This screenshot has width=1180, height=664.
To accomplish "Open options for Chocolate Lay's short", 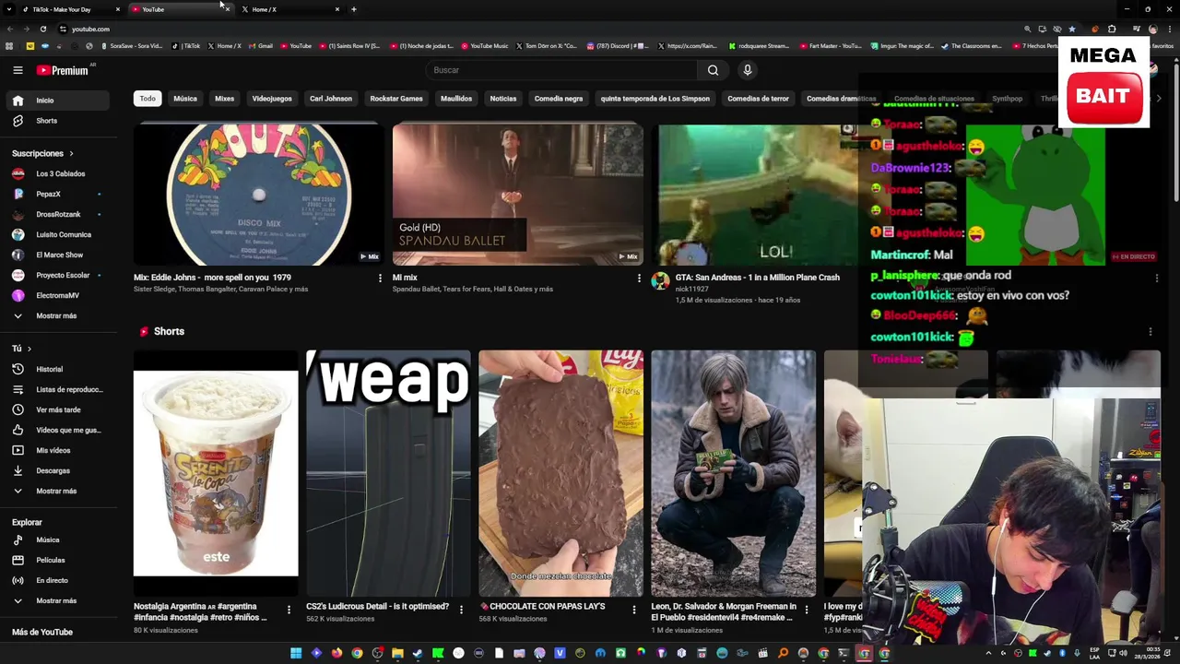I will point(633,610).
